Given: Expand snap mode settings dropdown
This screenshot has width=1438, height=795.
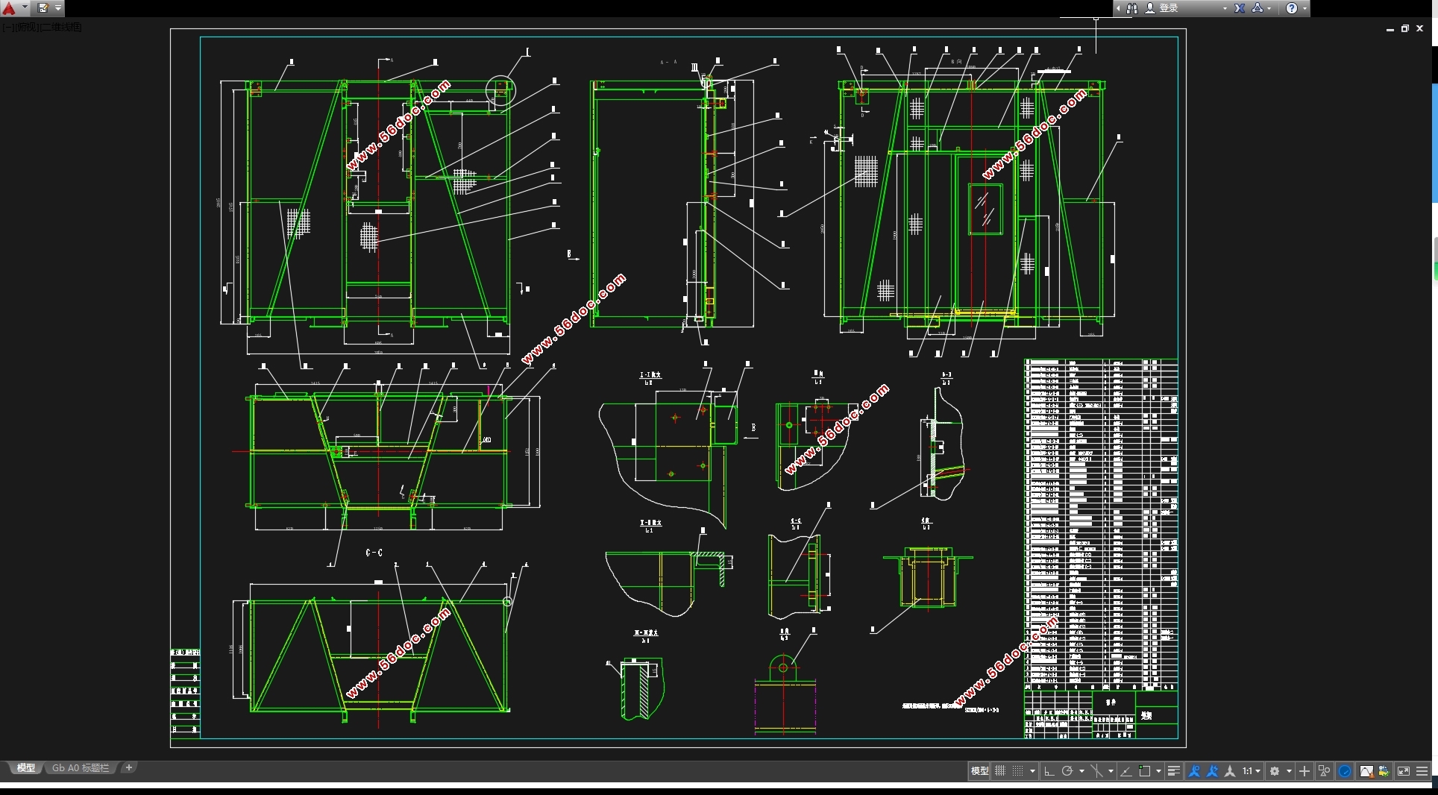Looking at the screenshot, I should pyautogui.click(x=1032, y=771).
